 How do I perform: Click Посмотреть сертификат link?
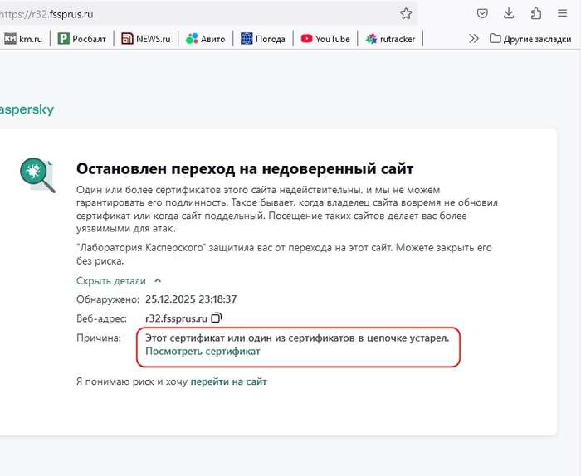pyautogui.click(x=203, y=352)
